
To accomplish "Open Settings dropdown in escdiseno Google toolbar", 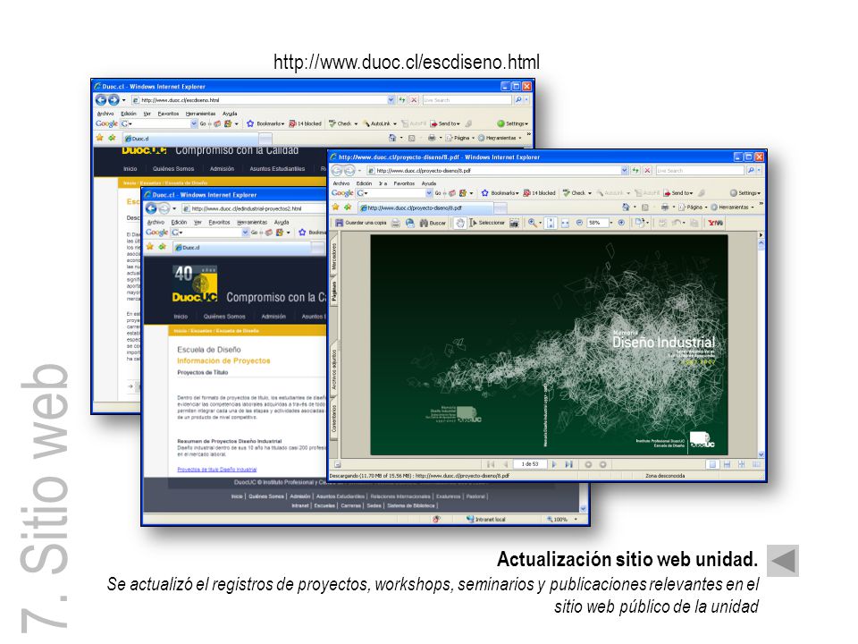I will click(x=513, y=123).
